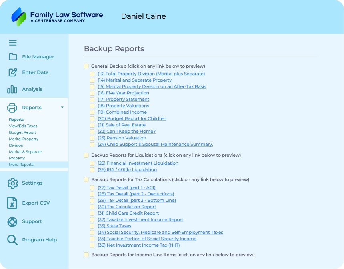Preview the Pension Valuation report link
Screen dimensions: 344x269
pyautogui.click(x=122, y=138)
